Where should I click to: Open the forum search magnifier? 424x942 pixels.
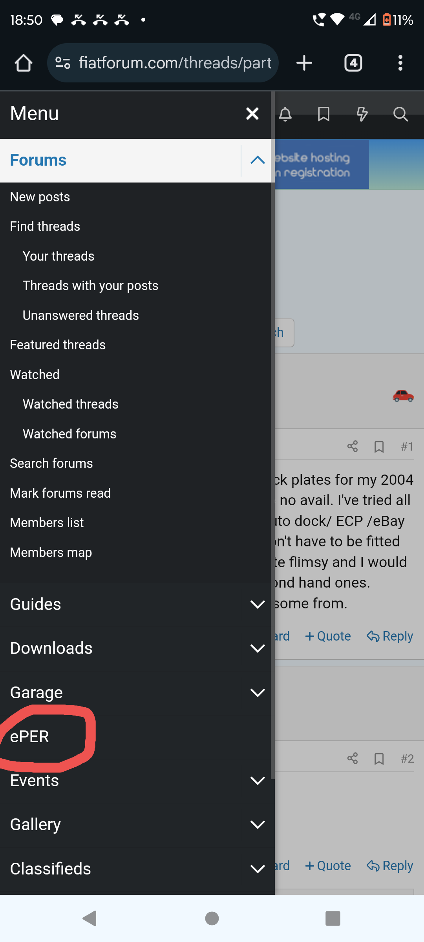400,114
